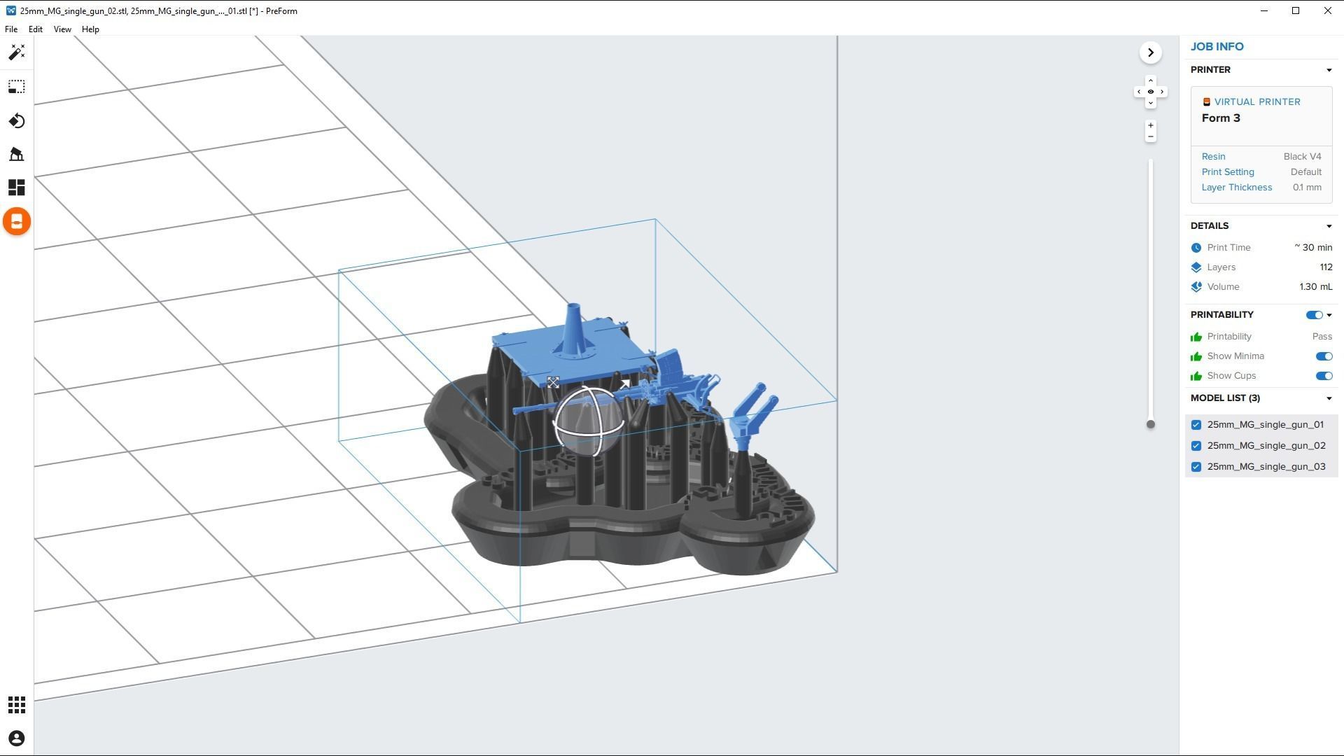Viewport: 1344px width, 756px height.
Task: Select the Size tool in left toolbar
Action: 17,87
